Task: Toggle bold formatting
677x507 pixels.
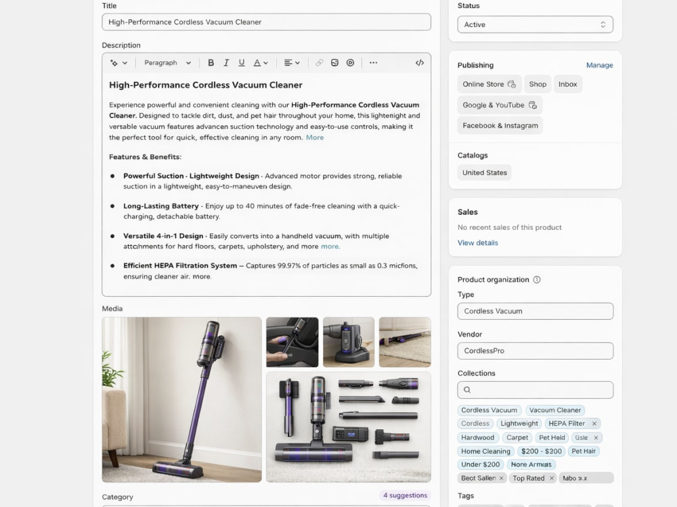Action: point(211,63)
